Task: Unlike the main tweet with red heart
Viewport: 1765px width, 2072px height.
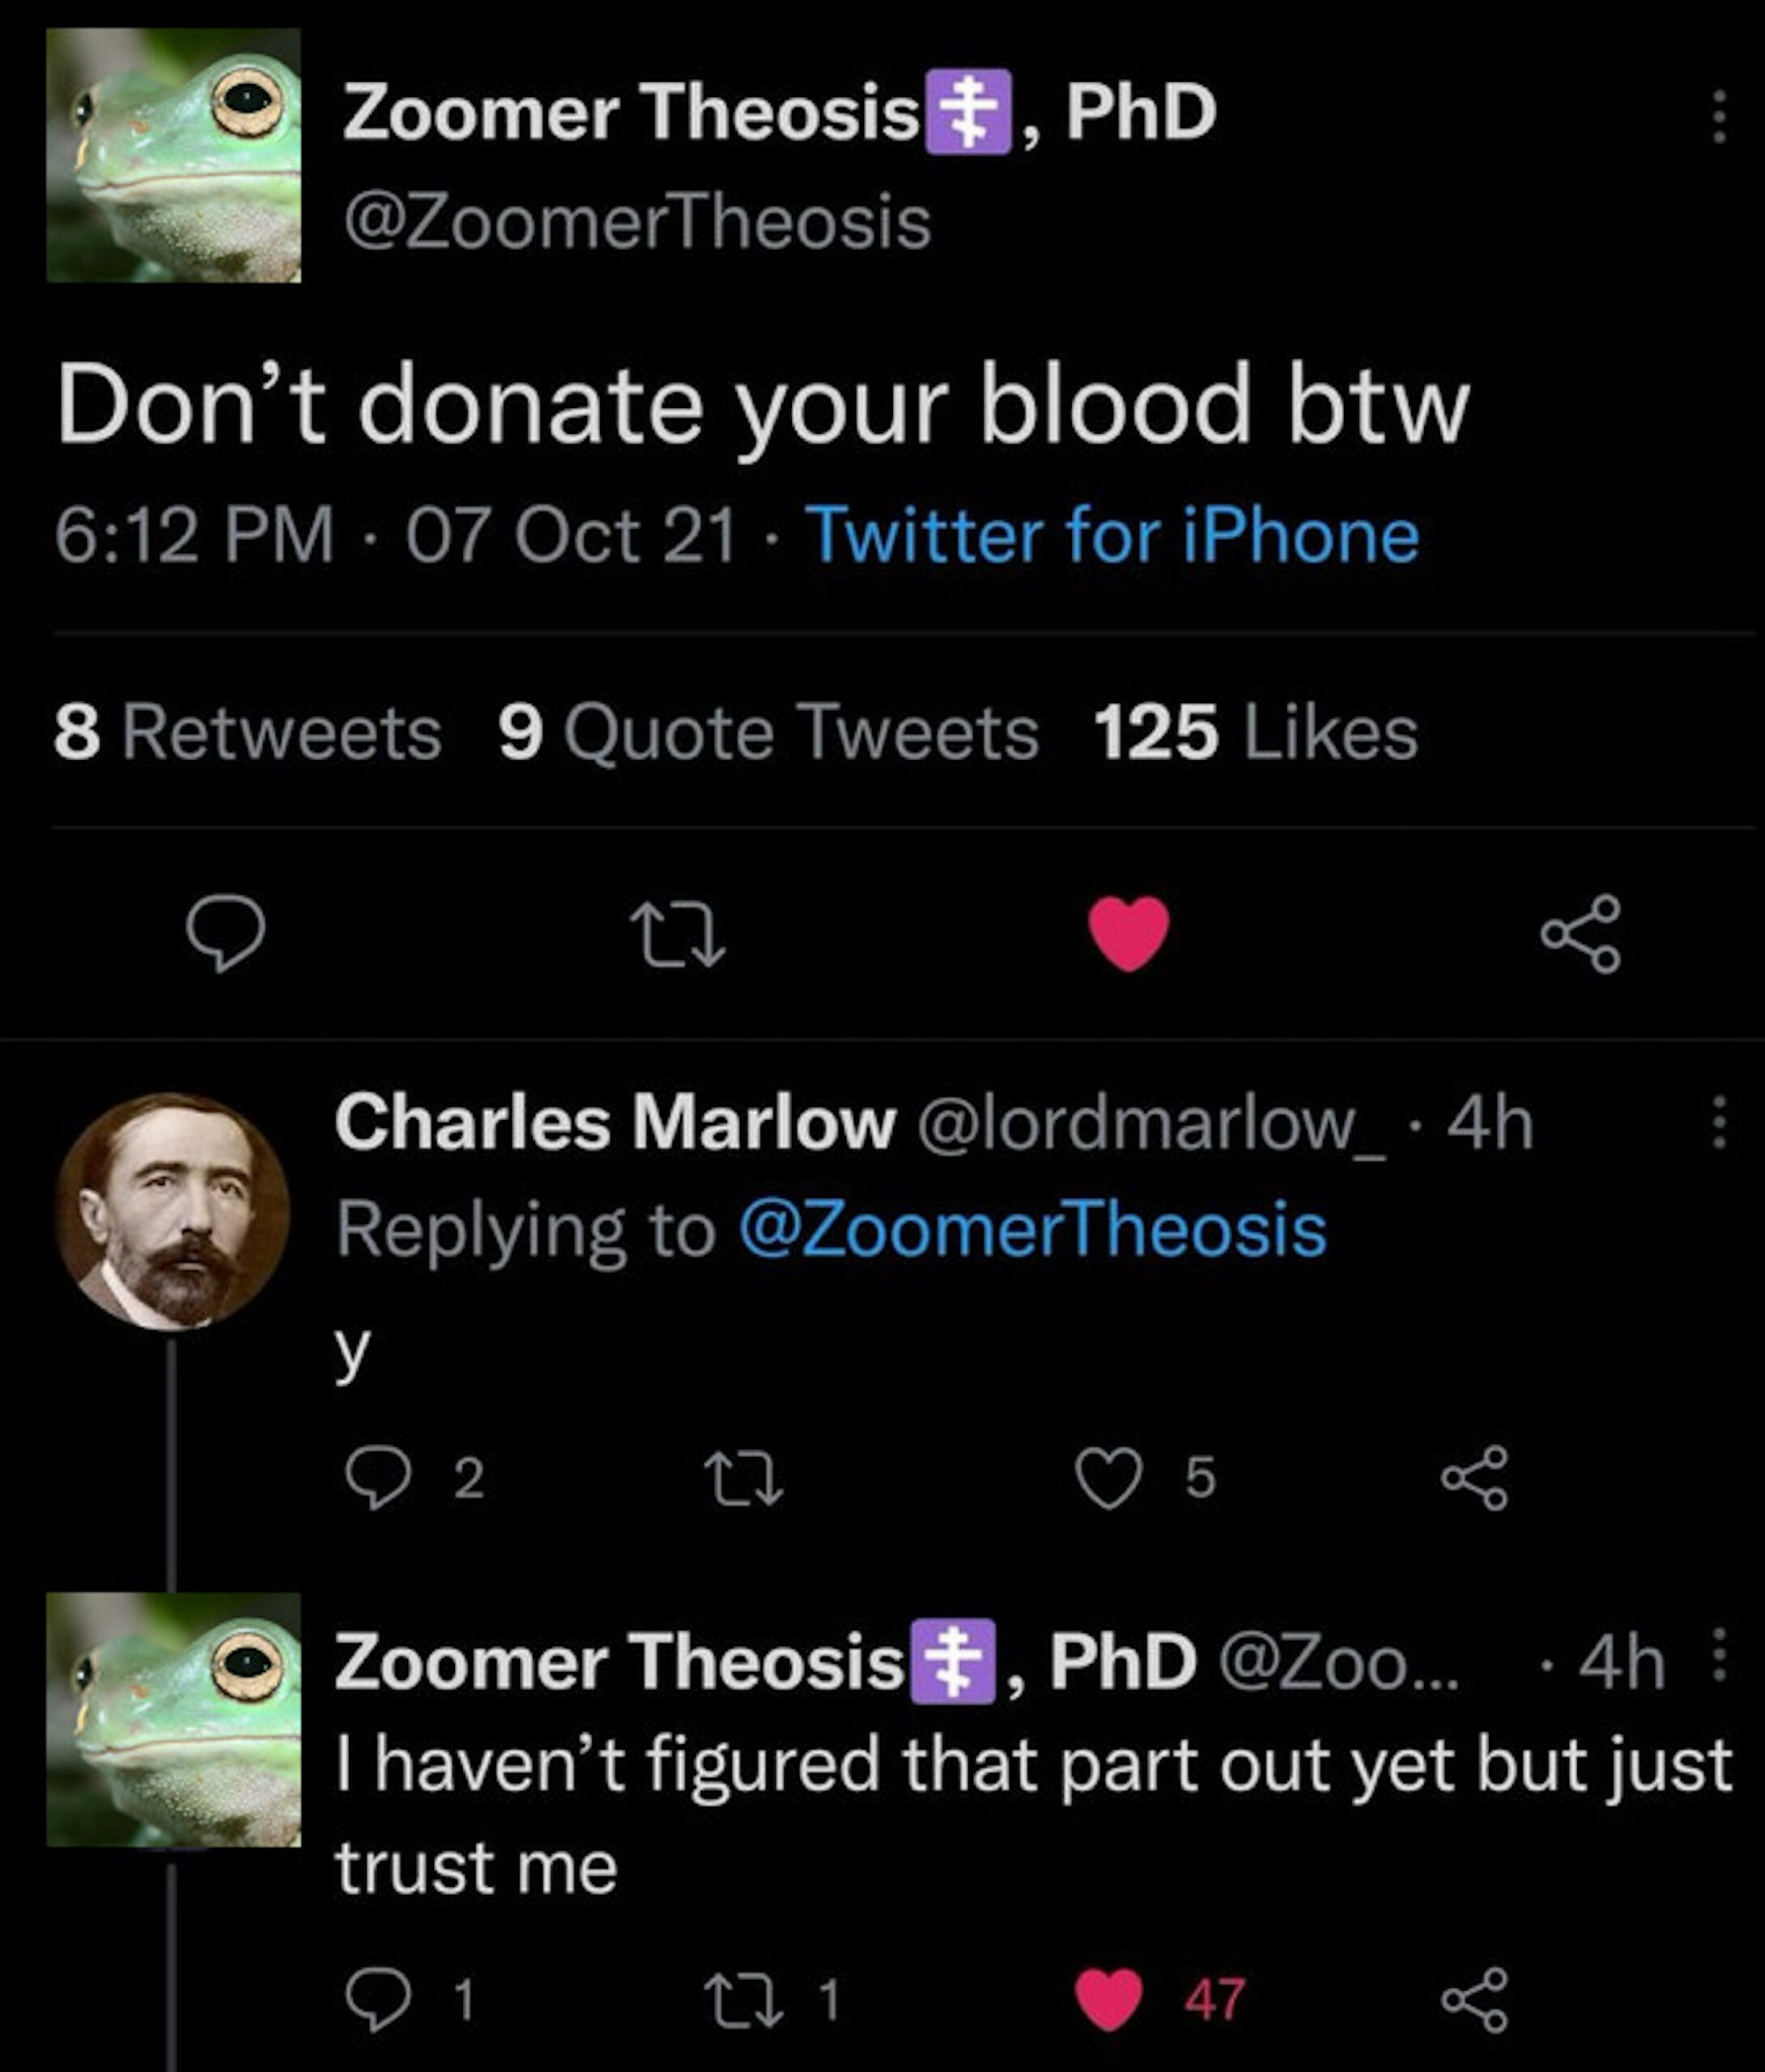Action: click(1129, 933)
